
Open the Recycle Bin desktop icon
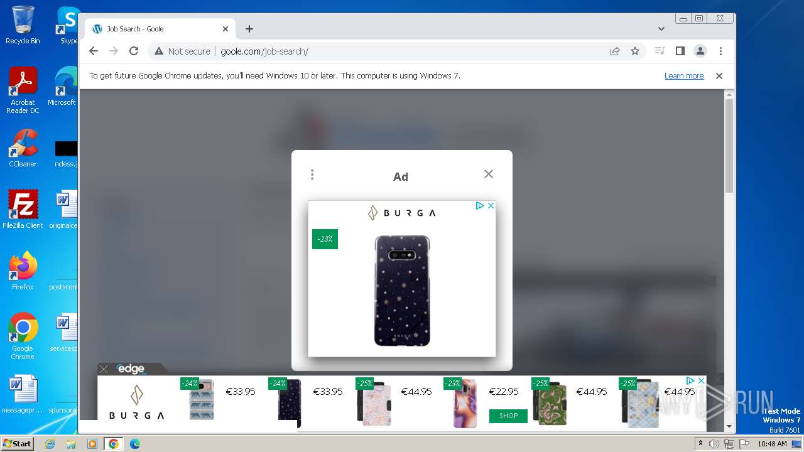(23, 25)
